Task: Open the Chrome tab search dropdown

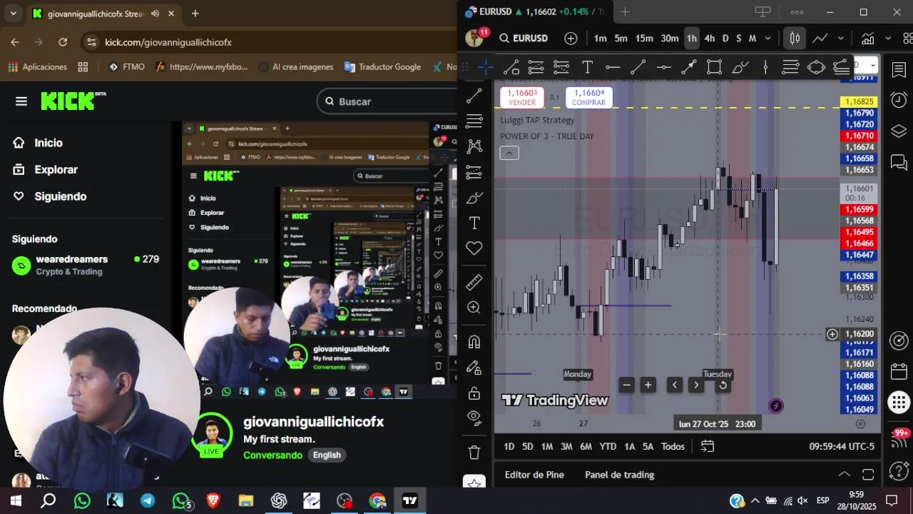Action: pyautogui.click(x=13, y=14)
